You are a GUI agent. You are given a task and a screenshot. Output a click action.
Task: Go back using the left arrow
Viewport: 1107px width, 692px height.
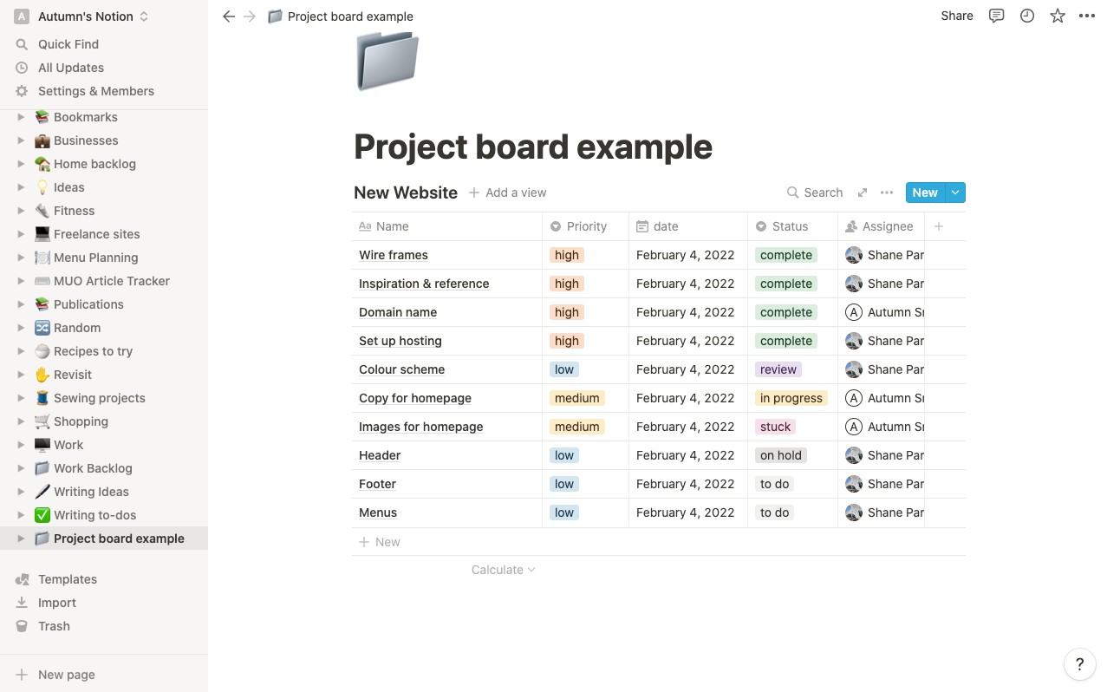[229, 16]
